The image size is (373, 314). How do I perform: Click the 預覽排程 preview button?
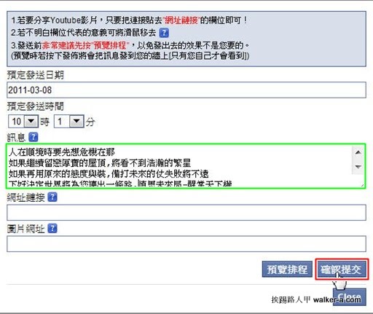[x=287, y=269]
